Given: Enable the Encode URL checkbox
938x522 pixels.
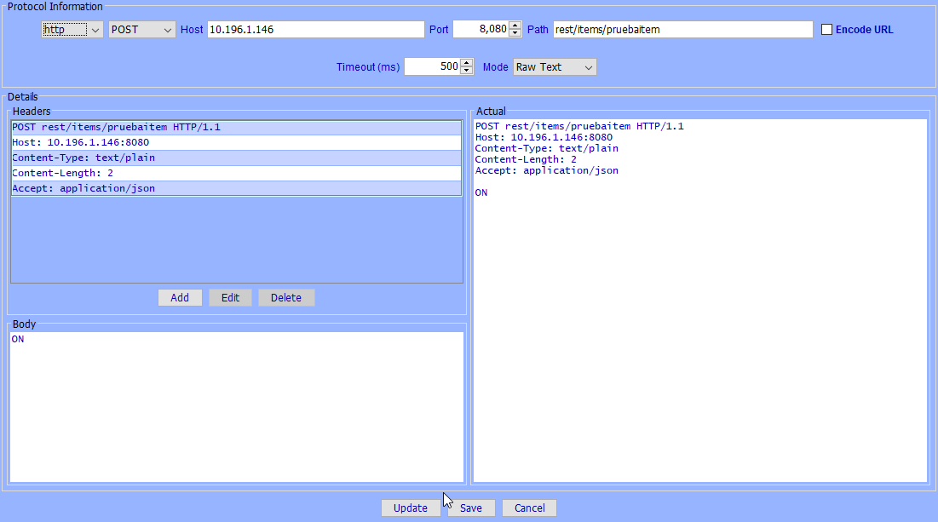Looking at the screenshot, I should 826,30.
